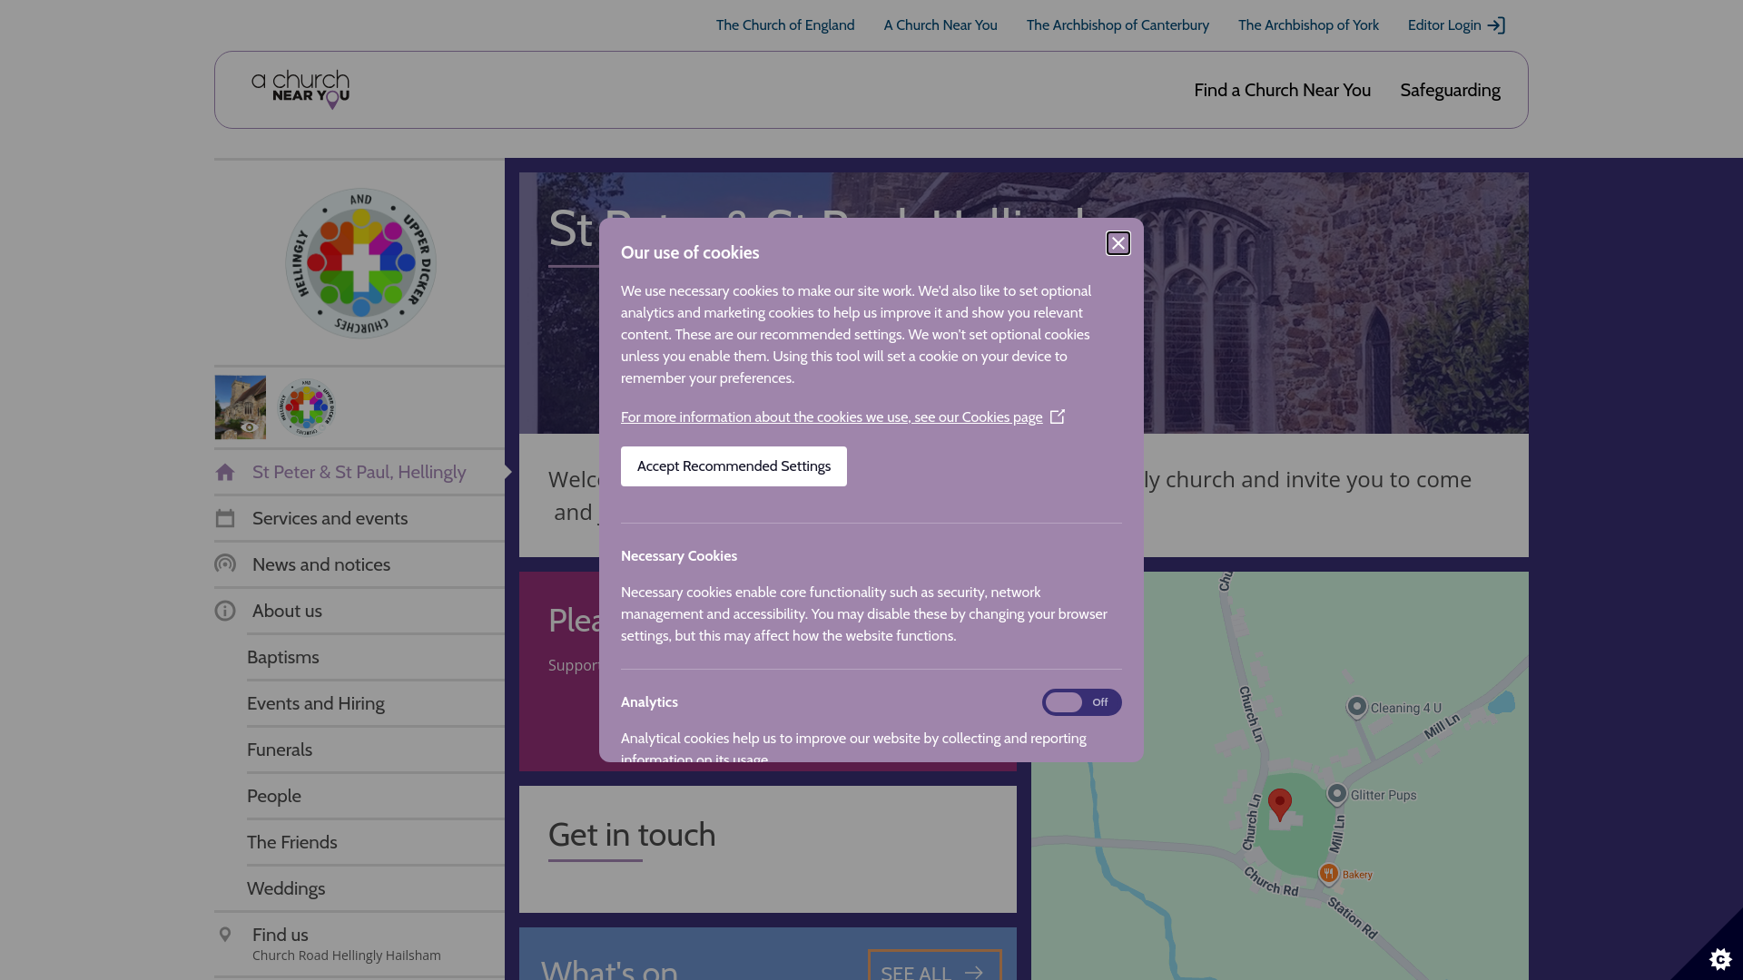
Task: Click the Glitter Pups map marker
Action: point(1336,795)
